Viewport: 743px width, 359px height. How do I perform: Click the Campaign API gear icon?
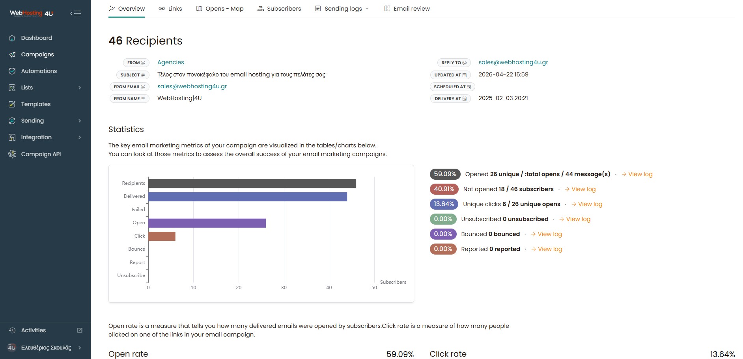[12, 154]
